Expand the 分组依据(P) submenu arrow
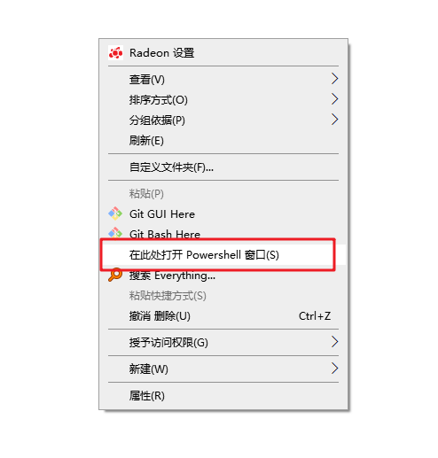The height and width of the screenshot is (458, 438). click(334, 120)
